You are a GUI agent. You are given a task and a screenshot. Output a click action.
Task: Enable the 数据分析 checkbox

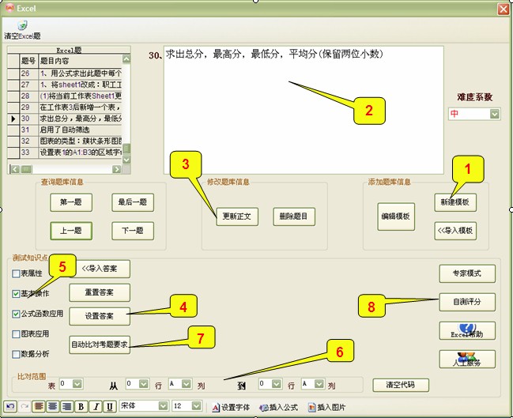point(16,354)
